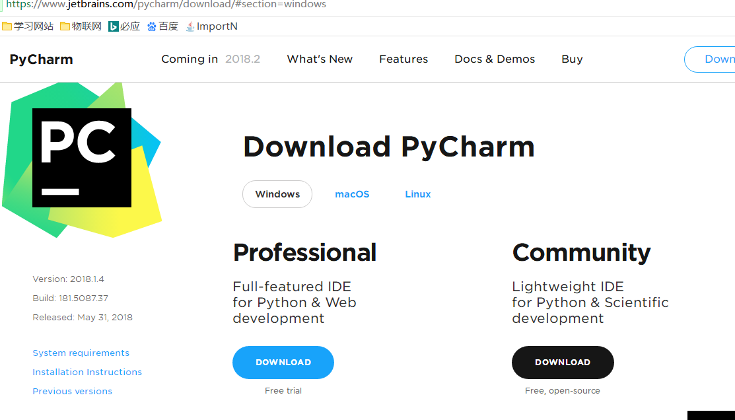This screenshot has height=420, width=735.
Task: Click the Download PyCharm heading
Action: click(388, 147)
